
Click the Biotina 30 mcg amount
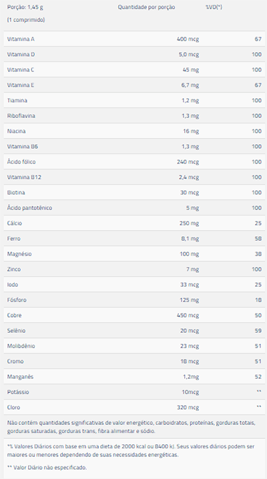tap(190, 192)
